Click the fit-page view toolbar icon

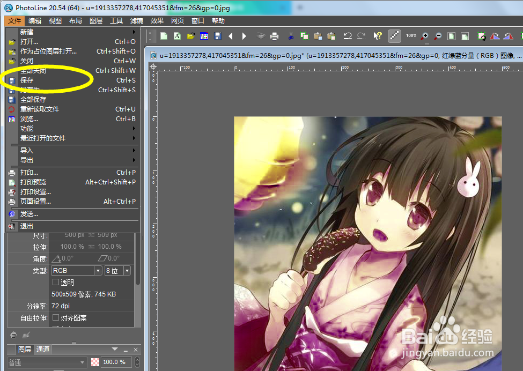(x=451, y=36)
